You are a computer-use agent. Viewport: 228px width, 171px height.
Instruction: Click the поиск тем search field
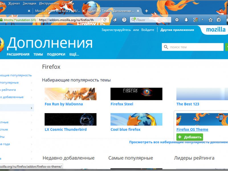(193, 47)
